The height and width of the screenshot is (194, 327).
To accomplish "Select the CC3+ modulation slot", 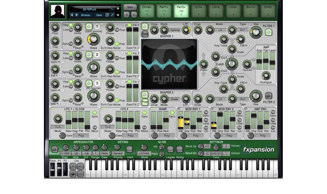I will (x=199, y=11).
